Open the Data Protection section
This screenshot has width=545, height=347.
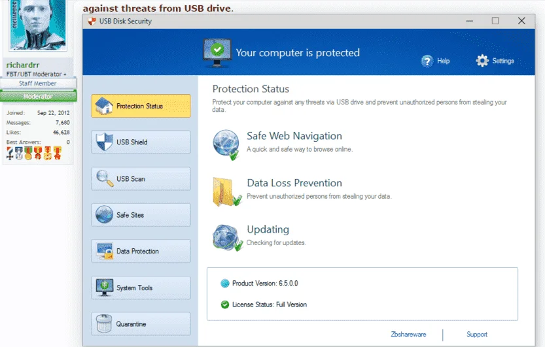(x=141, y=251)
